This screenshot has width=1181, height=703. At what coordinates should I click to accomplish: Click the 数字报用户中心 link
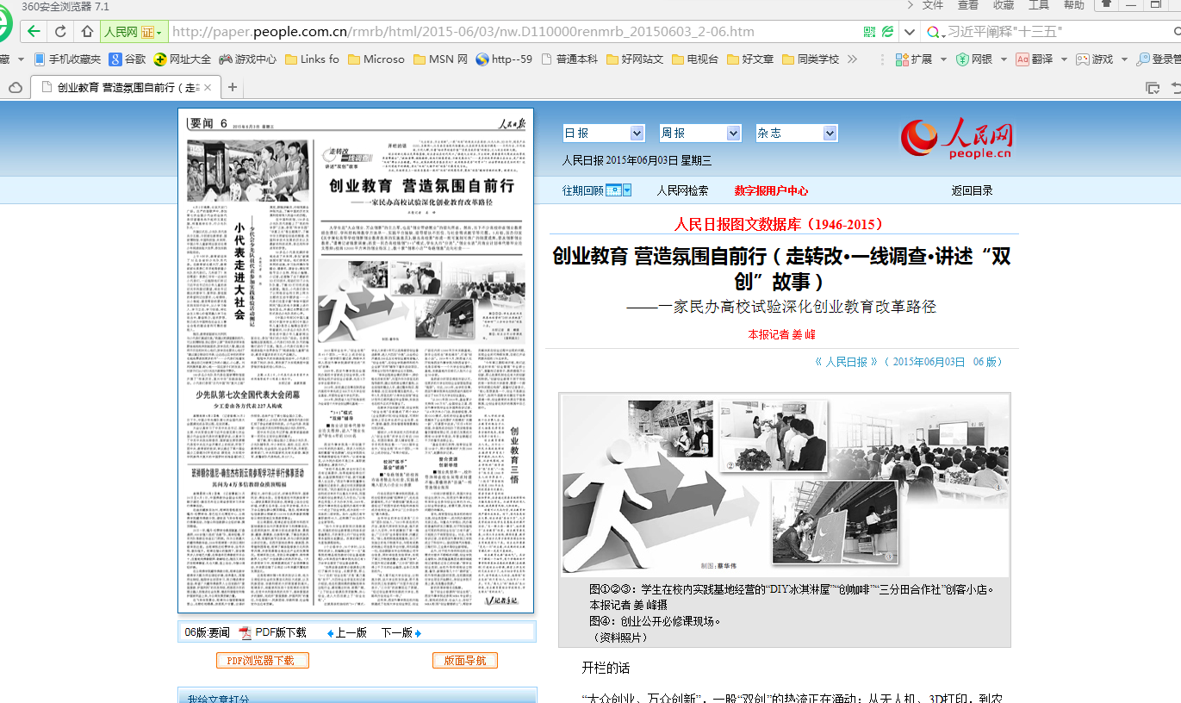[x=771, y=190]
